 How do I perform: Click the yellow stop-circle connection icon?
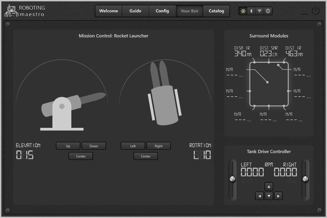[x=243, y=11]
